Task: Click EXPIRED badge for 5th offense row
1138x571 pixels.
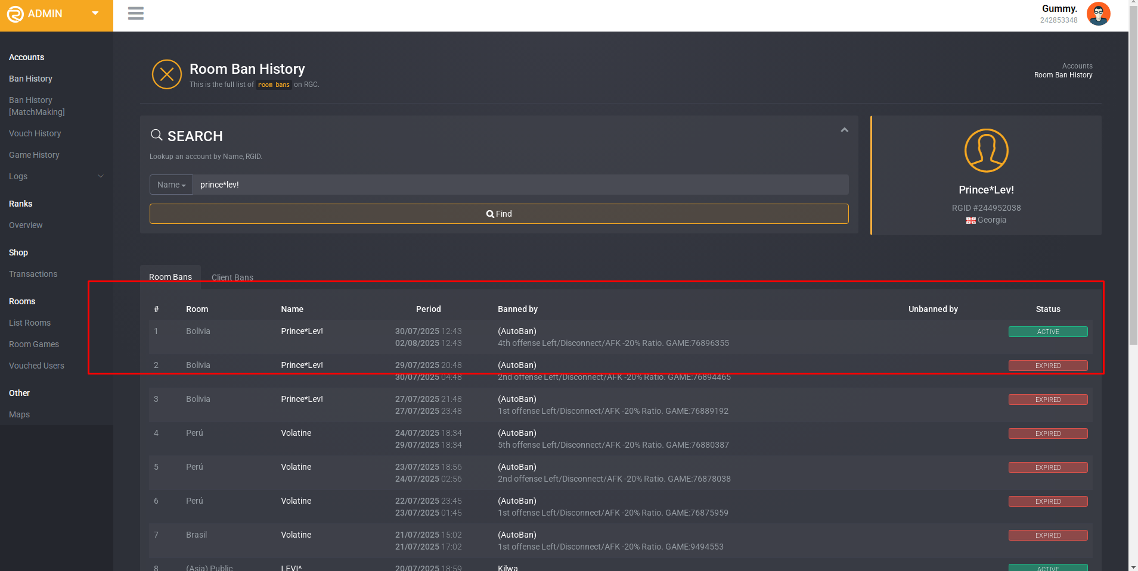Action: (x=1048, y=433)
